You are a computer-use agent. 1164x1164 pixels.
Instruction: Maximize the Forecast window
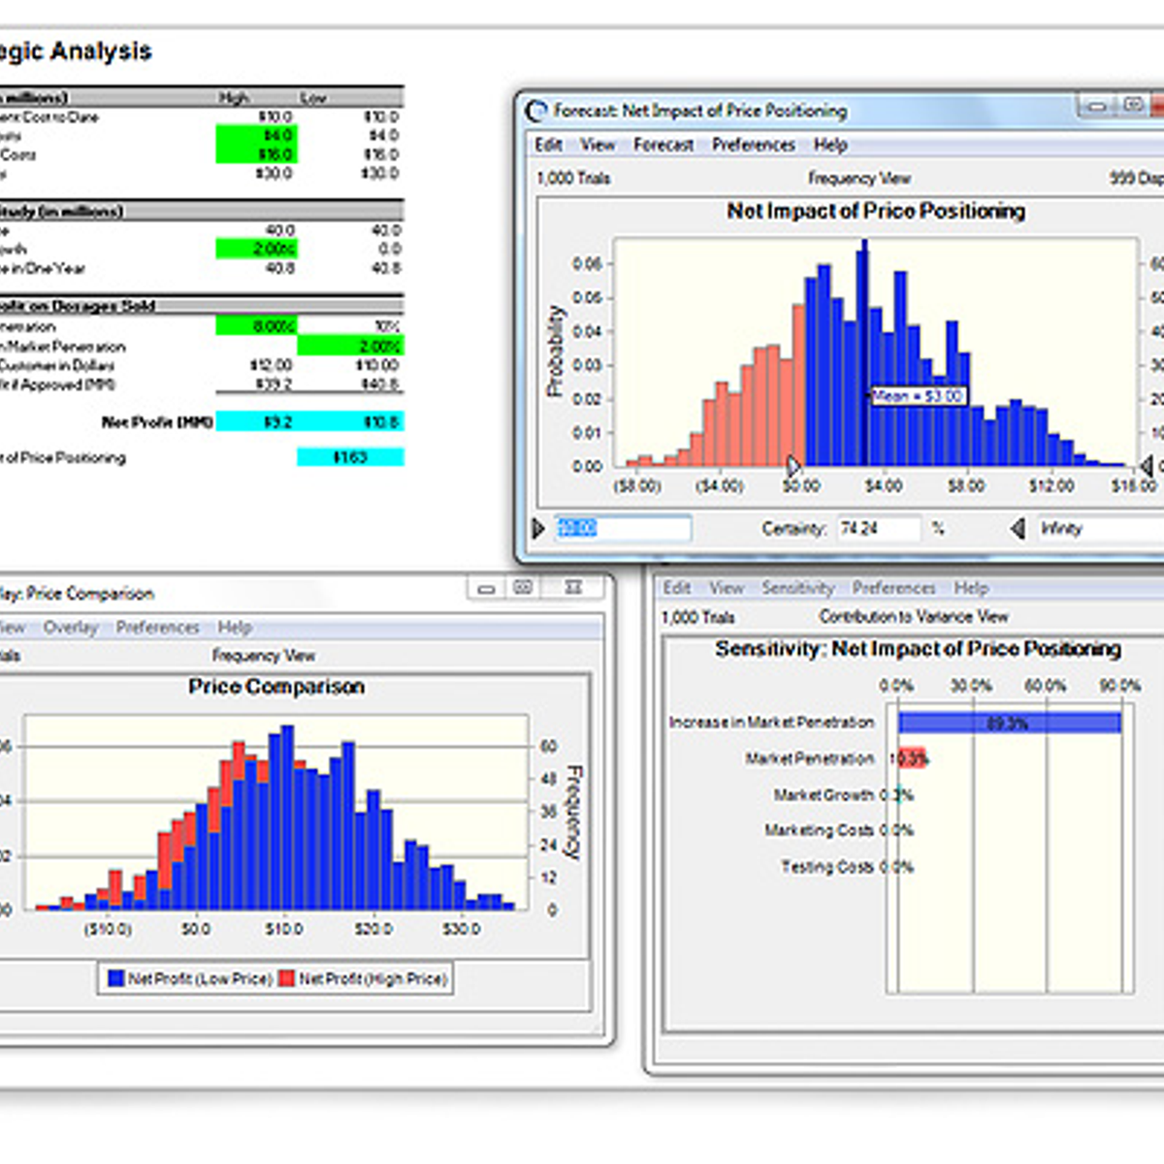coord(1132,105)
